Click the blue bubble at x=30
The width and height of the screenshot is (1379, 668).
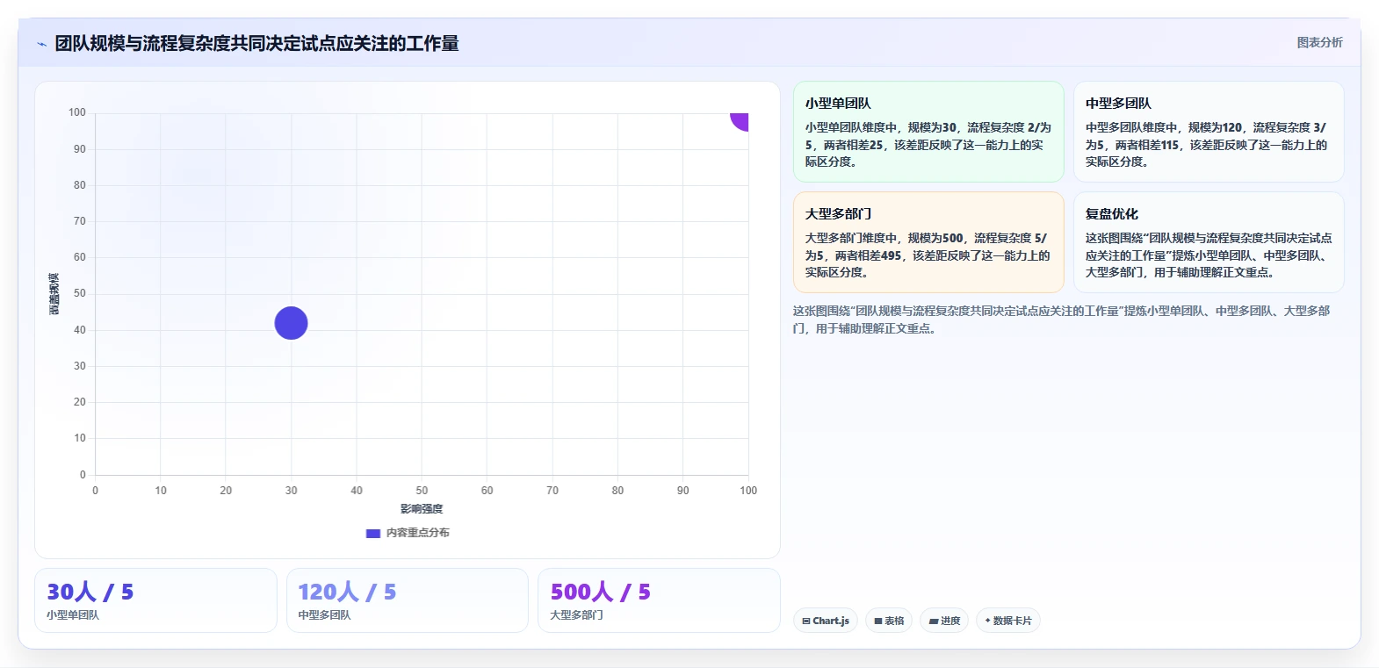[291, 323]
